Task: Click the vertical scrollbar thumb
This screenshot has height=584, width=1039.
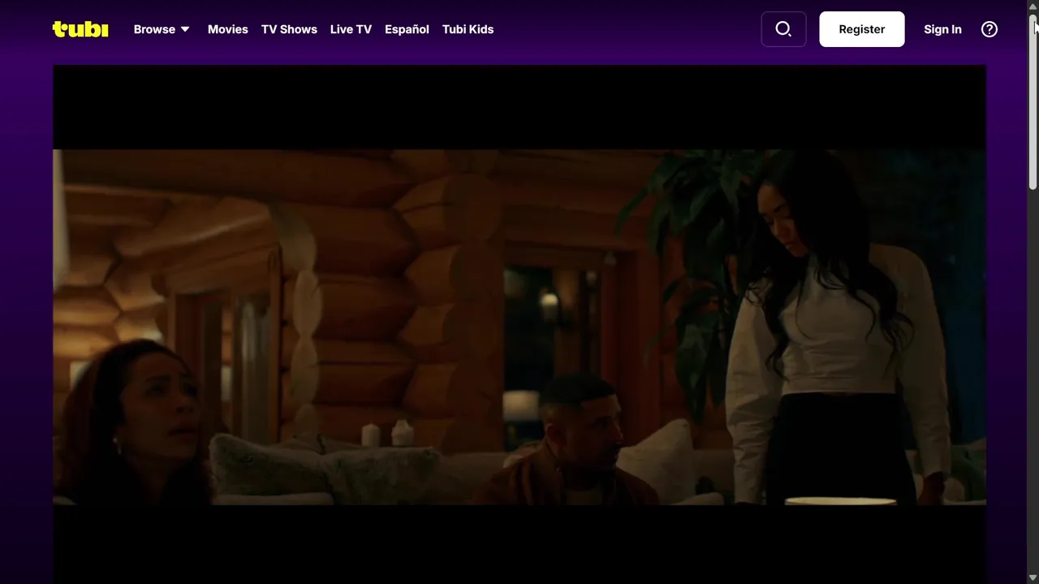Action: click(1033, 102)
